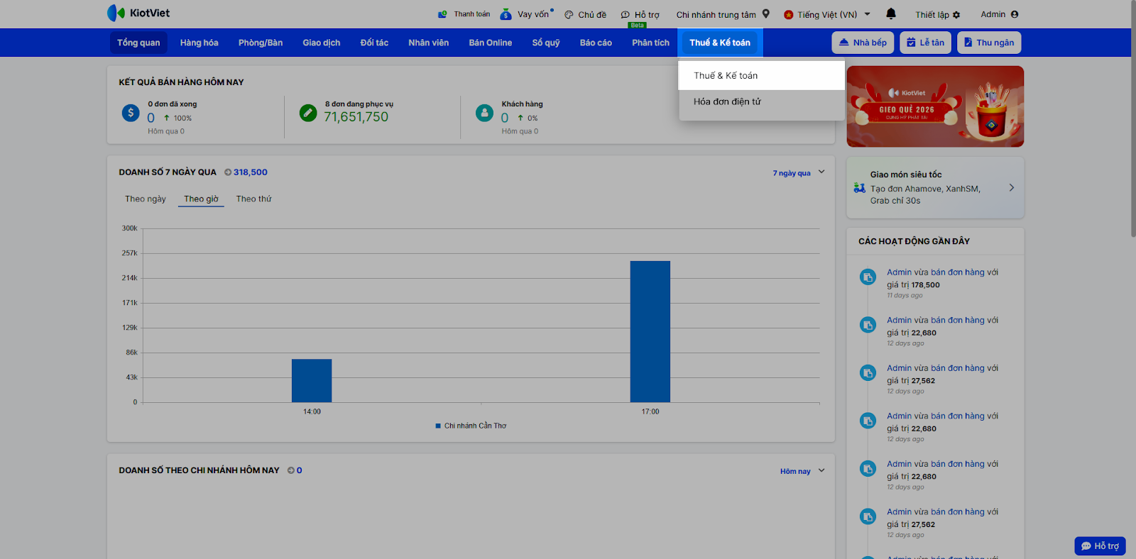Click the Nhà bếp button
The height and width of the screenshot is (559, 1136).
863,43
